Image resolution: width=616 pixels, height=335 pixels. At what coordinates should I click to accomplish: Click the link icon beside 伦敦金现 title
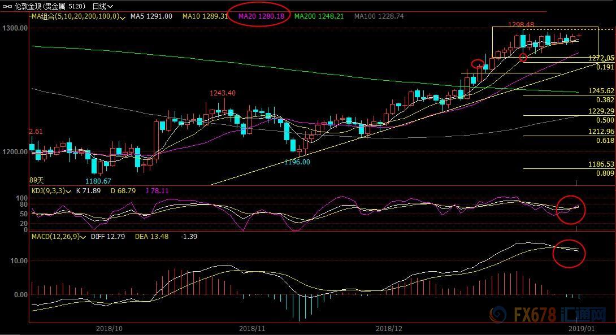tap(7, 6)
